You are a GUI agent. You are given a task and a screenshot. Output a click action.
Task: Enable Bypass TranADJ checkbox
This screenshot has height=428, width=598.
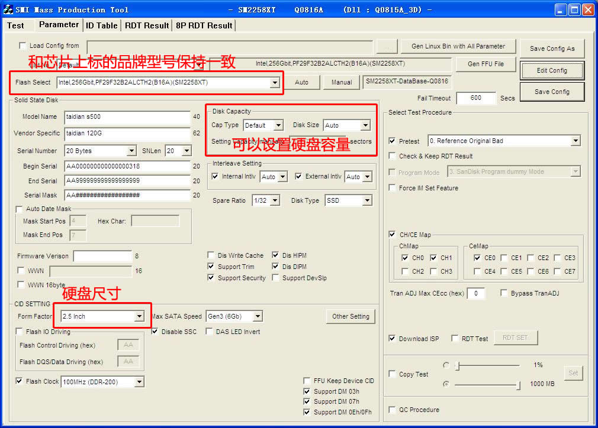pyautogui.click(x=504, y=293)
